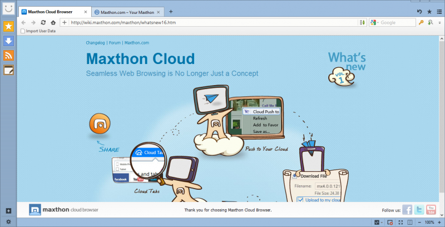Open the RSS feed reader sidebar
445x227 pixels.
coord(8,55)
